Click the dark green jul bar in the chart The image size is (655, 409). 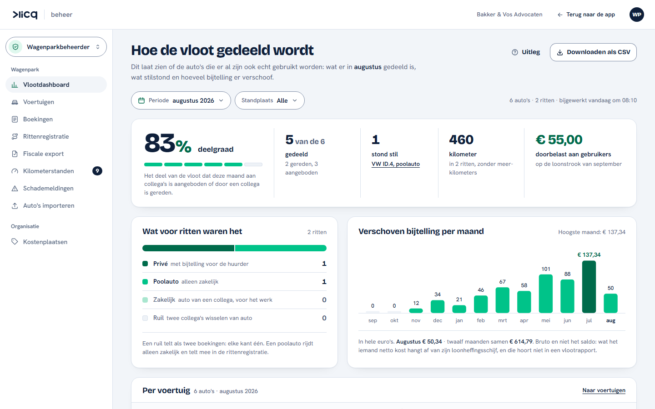click(x=589, y=287)
